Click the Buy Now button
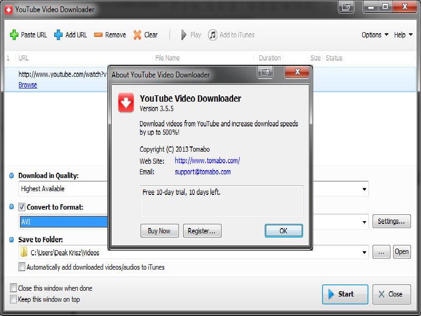421x316 pixels. [159, 231]
